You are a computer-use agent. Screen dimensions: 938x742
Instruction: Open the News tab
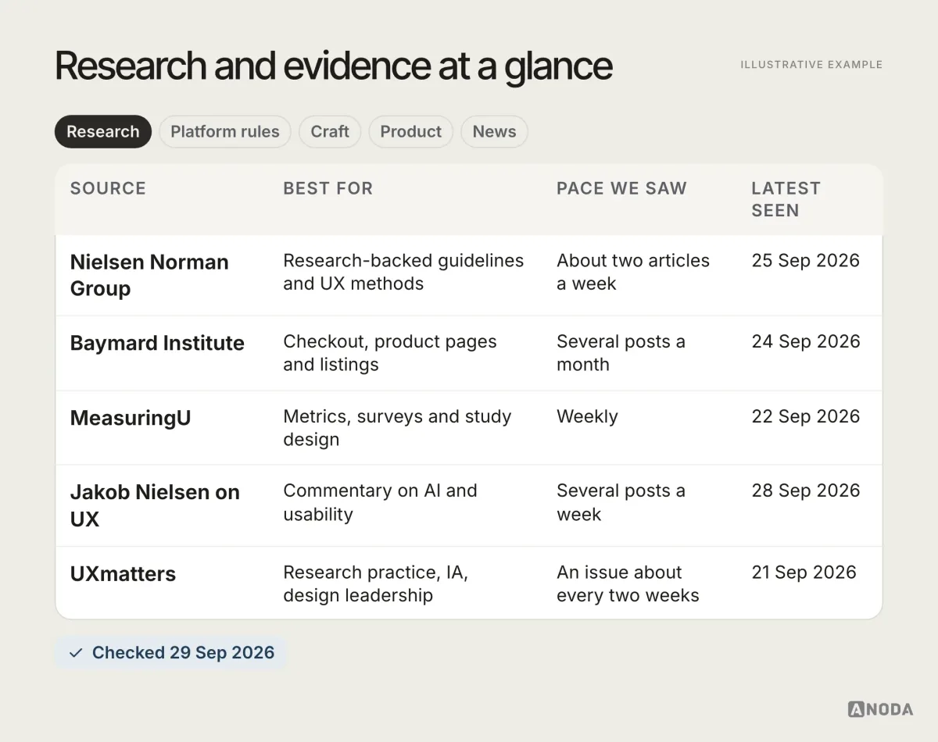tap(494, 131)
